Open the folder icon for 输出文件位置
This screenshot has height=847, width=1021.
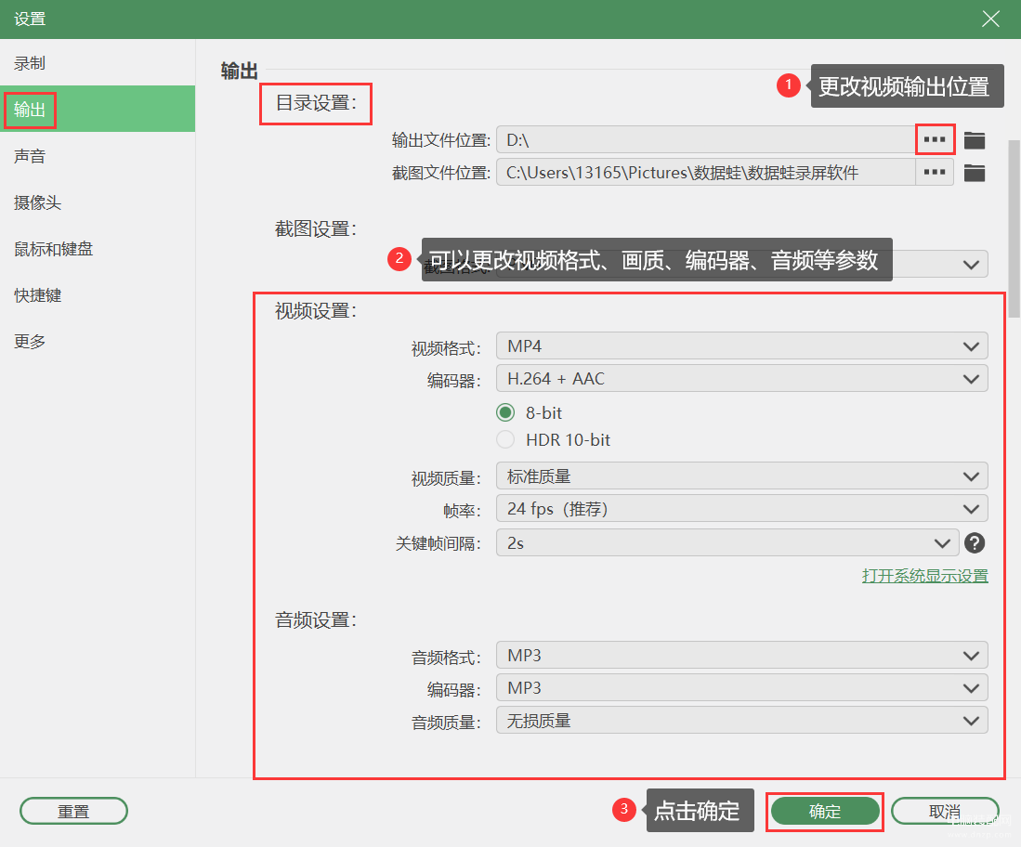point(975,140)
